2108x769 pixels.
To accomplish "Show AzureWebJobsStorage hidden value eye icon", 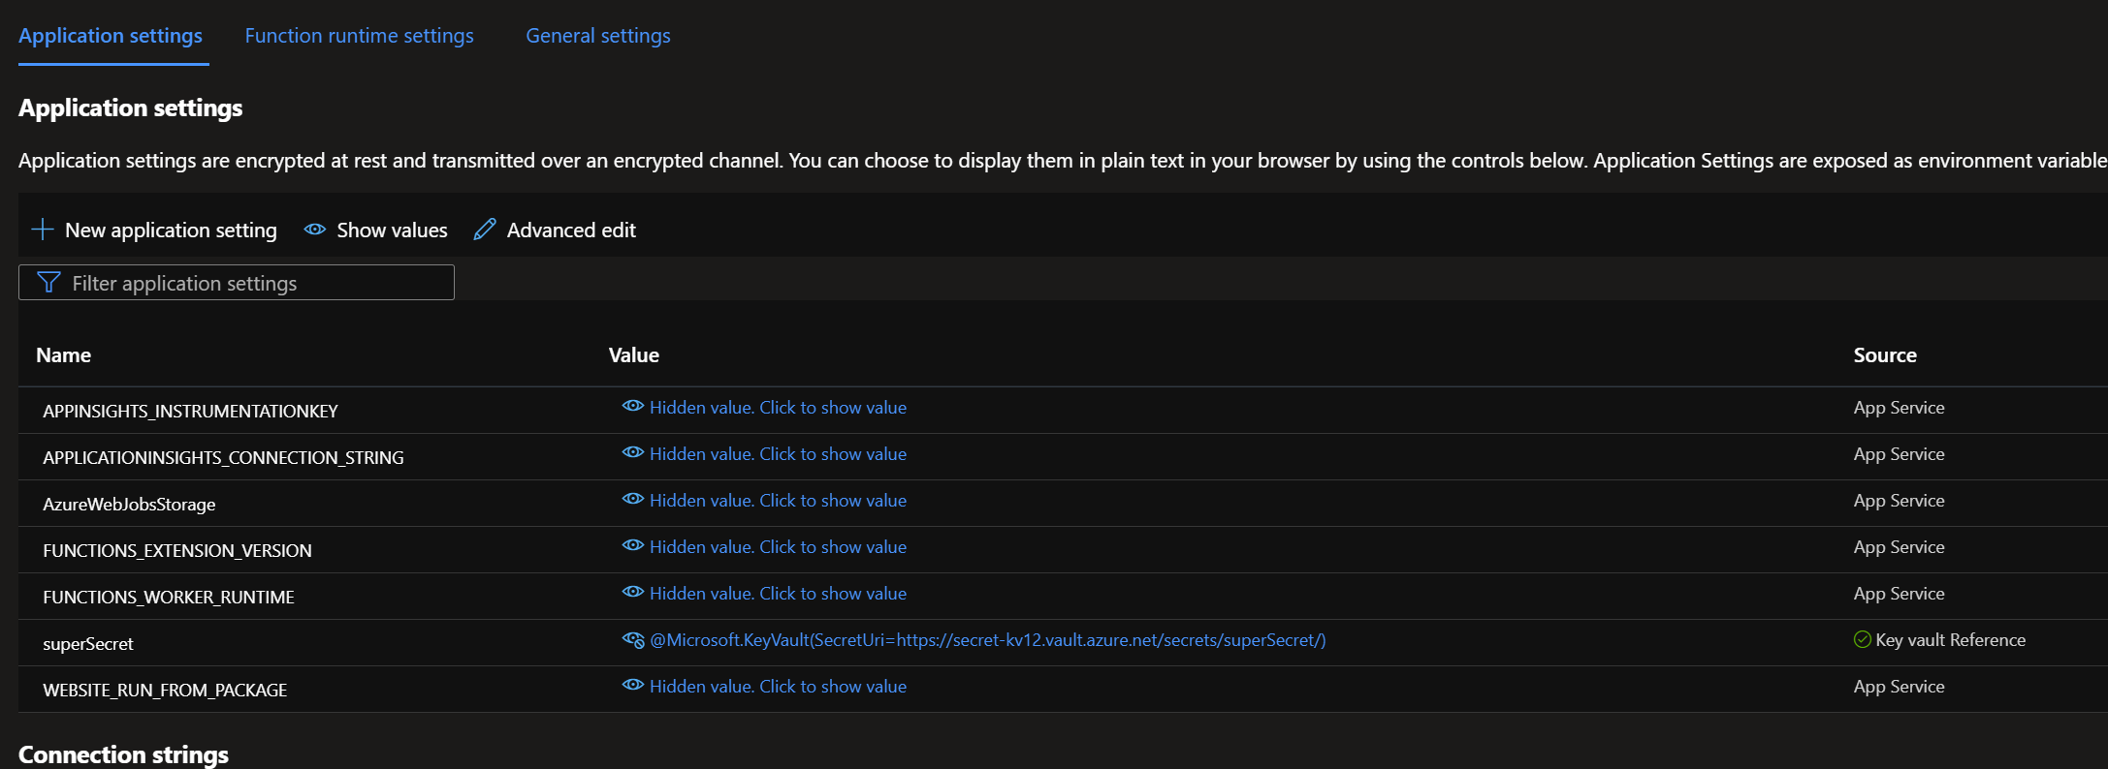I will tap(633, 500).
